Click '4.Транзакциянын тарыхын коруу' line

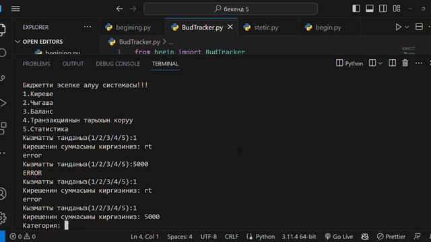(x=78, y=120)
